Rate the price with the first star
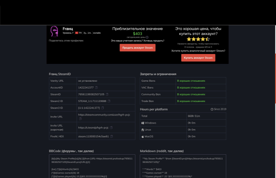 (189, 39)
